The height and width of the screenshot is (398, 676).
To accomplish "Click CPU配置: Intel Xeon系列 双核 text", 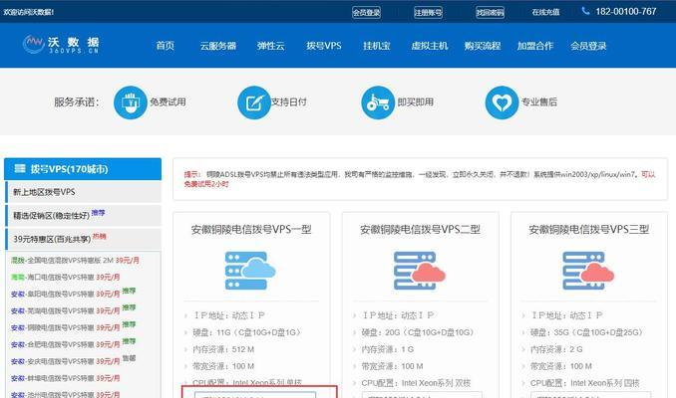I will pyautogui.click(x=416, y=383).
